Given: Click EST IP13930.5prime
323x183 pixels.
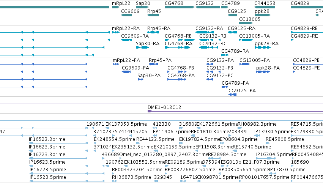Looking at the screenshot, I should (272, 132).
